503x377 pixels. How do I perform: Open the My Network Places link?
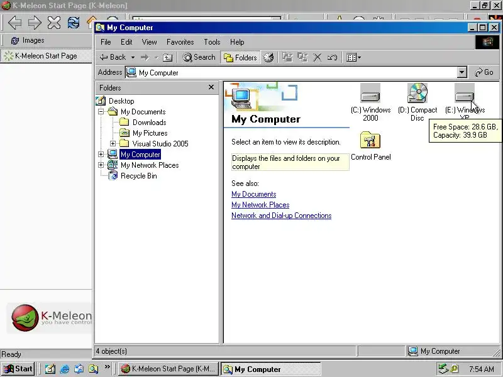tap(260, 205)
